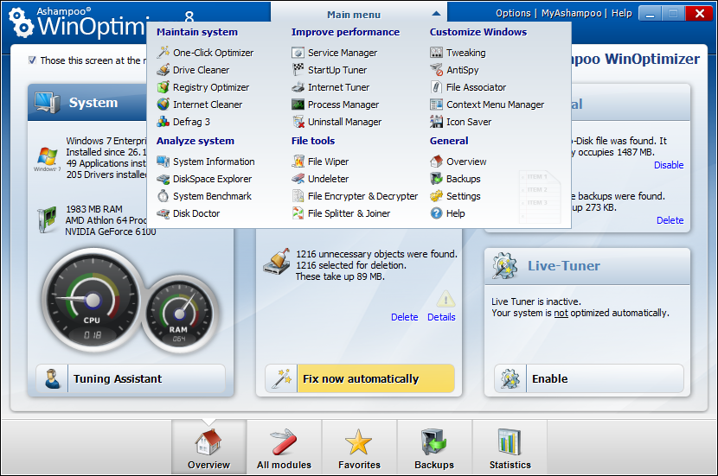Click the Disable link for disk file
Screen dimensions: 718x476
pos(669,165)
